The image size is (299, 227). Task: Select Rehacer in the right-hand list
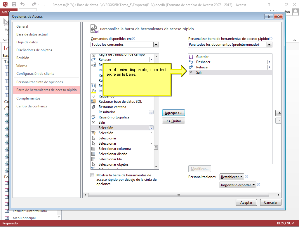(x=230, y=67)
